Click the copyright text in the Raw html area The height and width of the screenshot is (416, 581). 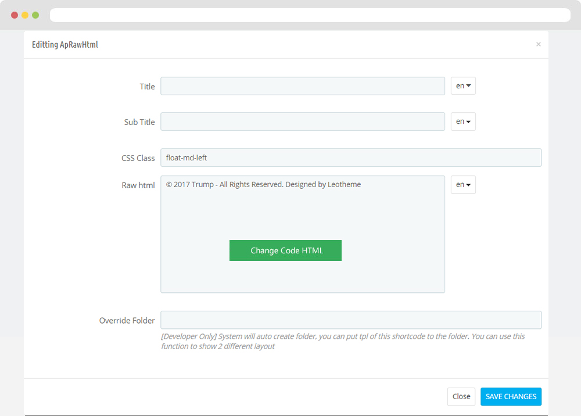tap(263, 185)
